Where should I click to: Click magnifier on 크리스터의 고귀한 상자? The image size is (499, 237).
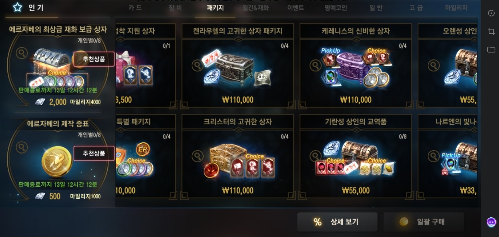click(x=197, y=156)
